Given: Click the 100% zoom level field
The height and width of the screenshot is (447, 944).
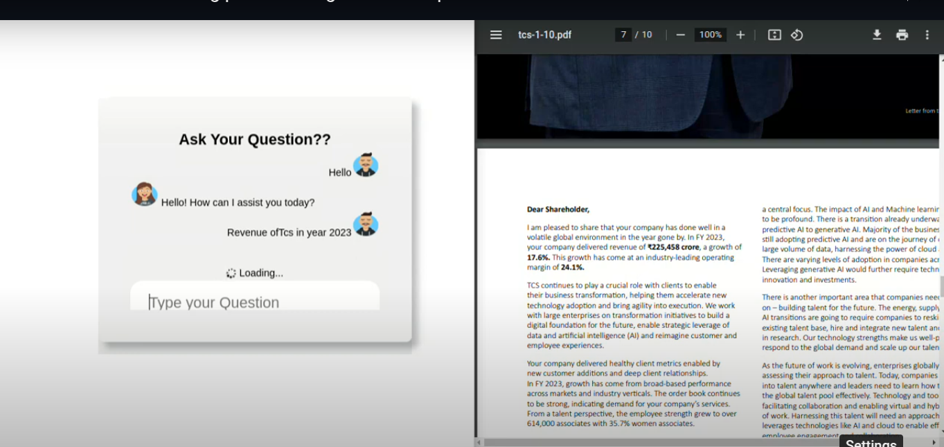Looking at the screenshot, I should coord(710,35).
